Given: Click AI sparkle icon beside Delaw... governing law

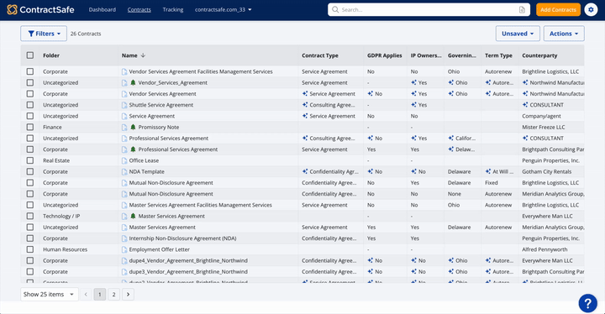Looking at the screenshot, I should (450, 149).
